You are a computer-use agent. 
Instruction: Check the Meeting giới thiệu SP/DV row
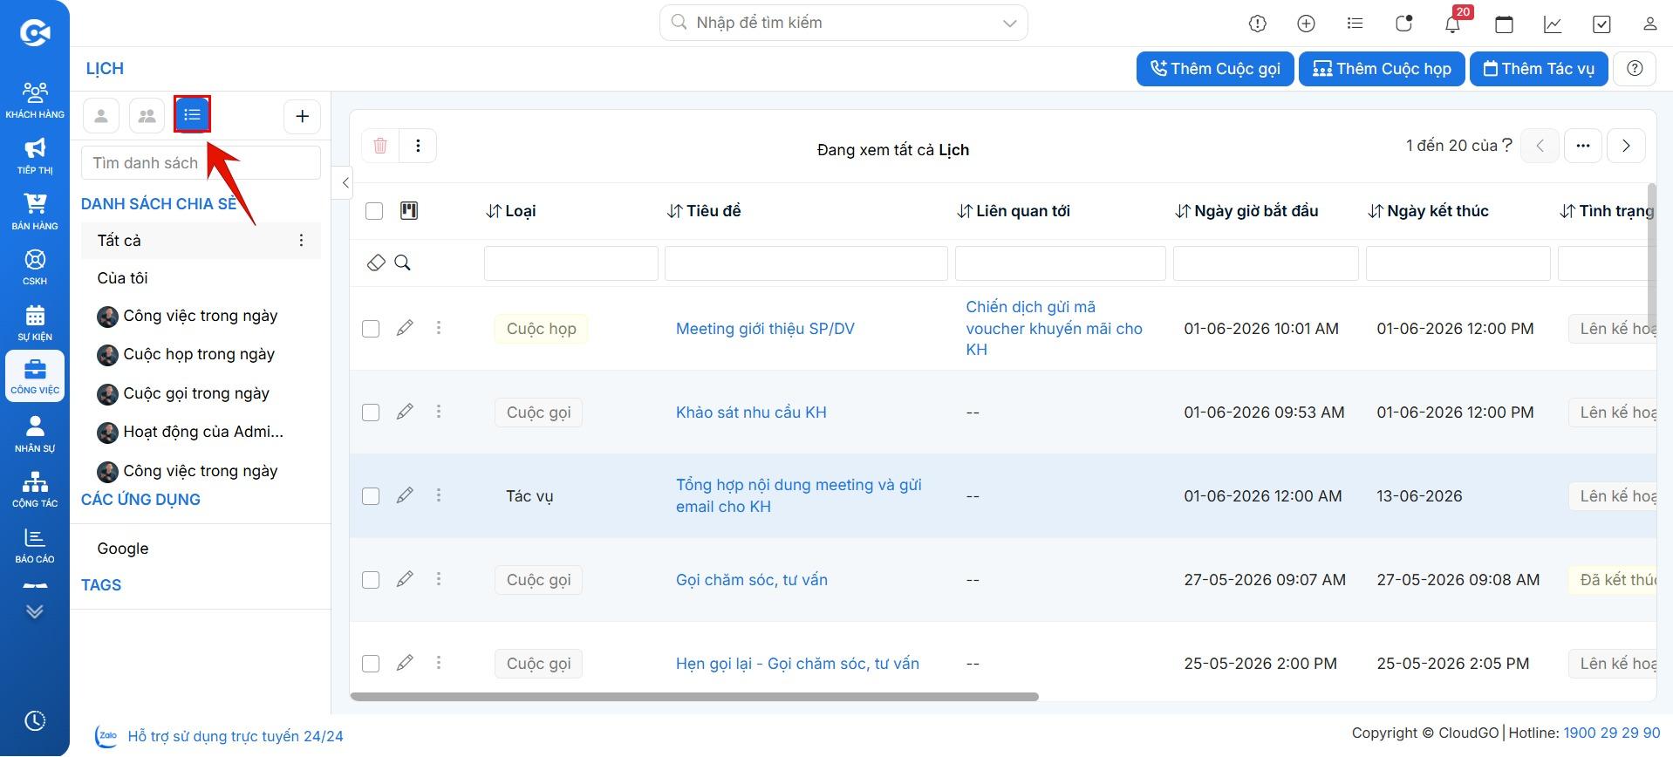(x=371, y=329)
